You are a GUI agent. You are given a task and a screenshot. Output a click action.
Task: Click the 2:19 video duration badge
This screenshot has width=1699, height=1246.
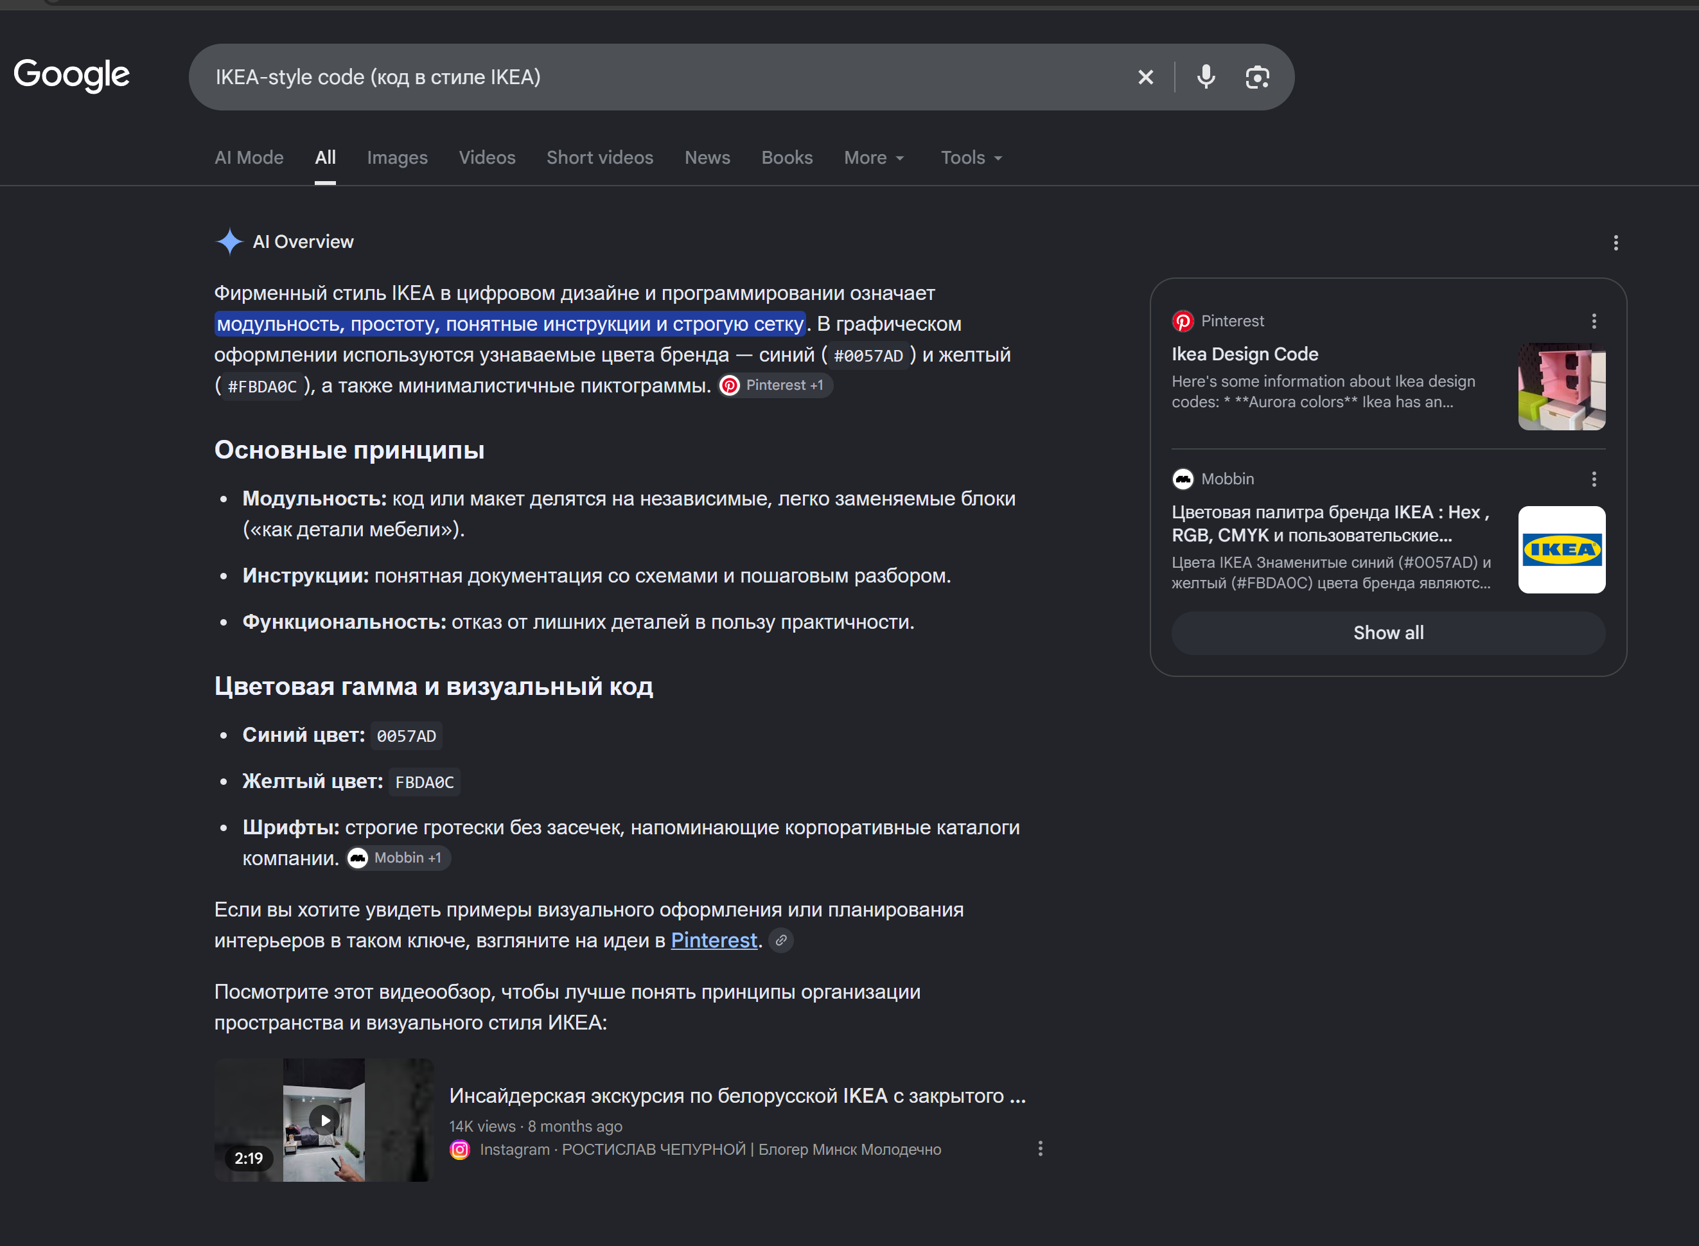(248, 1159)
